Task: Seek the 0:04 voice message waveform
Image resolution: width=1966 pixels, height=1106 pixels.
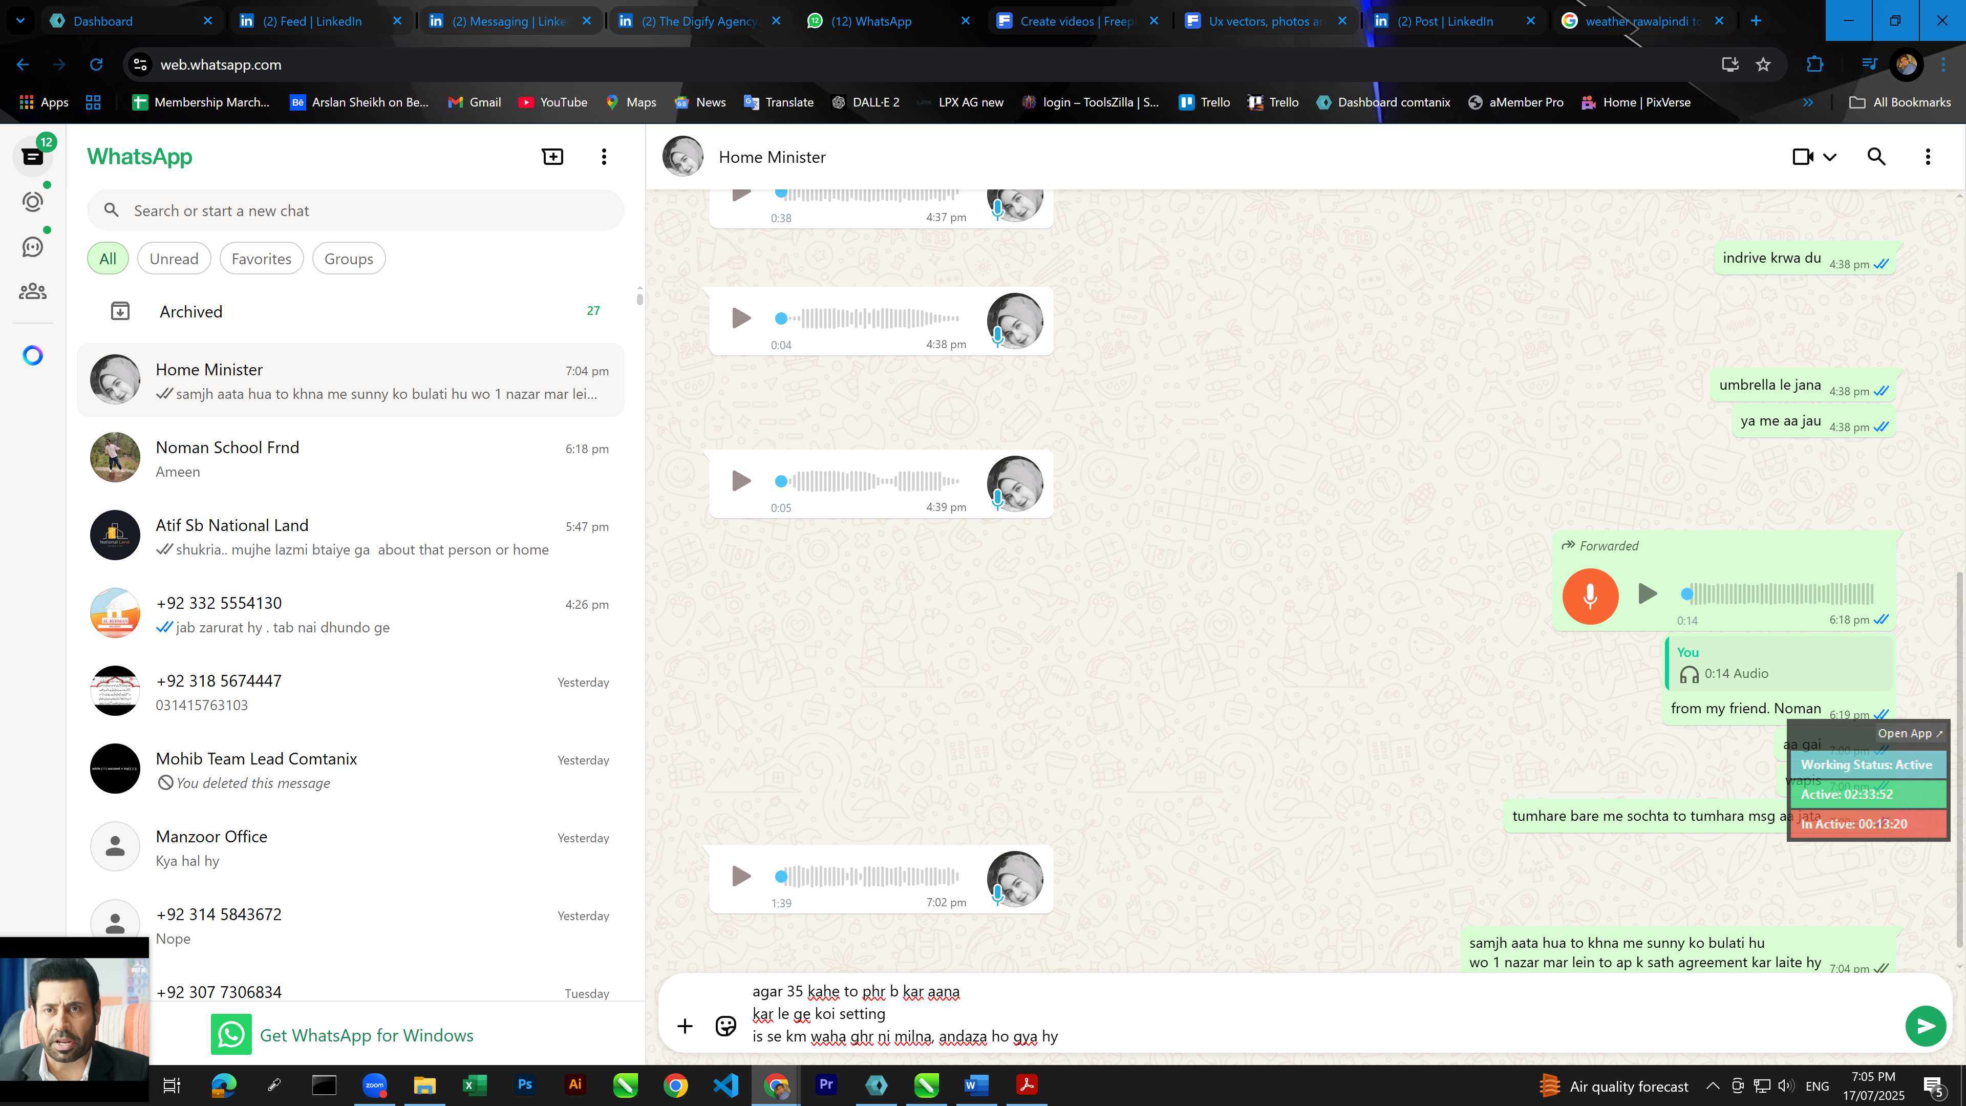Action: pos(868,318)
